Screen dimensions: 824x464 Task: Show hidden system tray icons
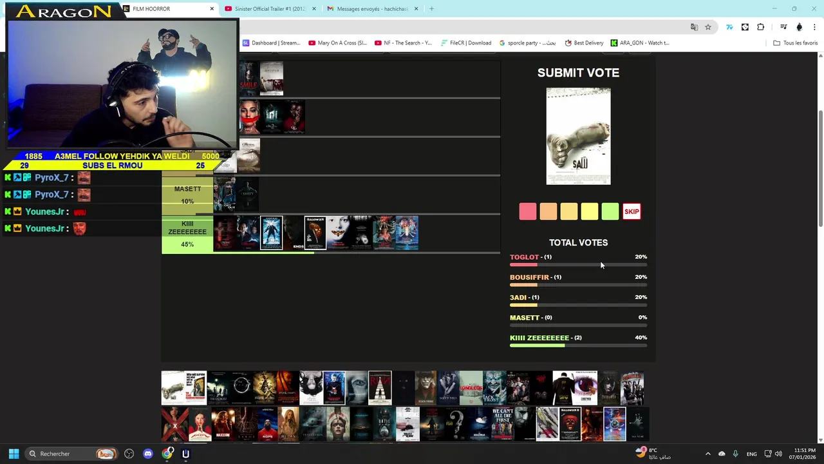[x=708, y=454]
